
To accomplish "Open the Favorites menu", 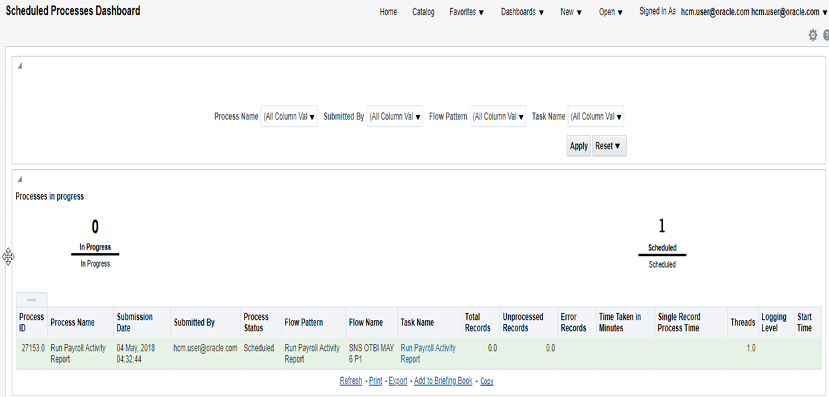I will pyautogui.click(x=466, y=12).
